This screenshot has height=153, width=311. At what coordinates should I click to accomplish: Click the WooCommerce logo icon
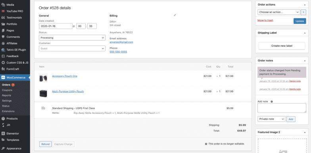[3, 78]
